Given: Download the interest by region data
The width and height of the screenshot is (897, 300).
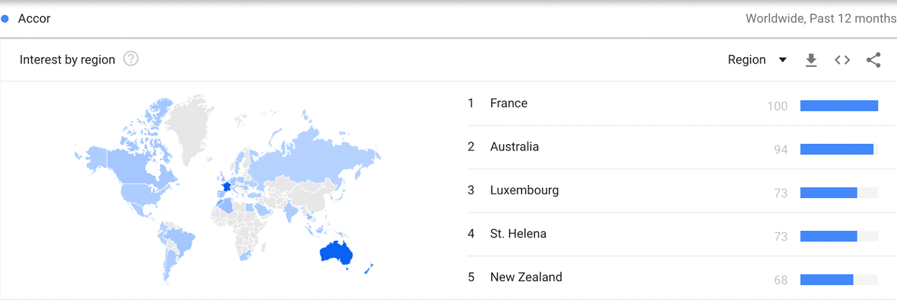Looking at the screenshot, I should click(x=811, y=60).
